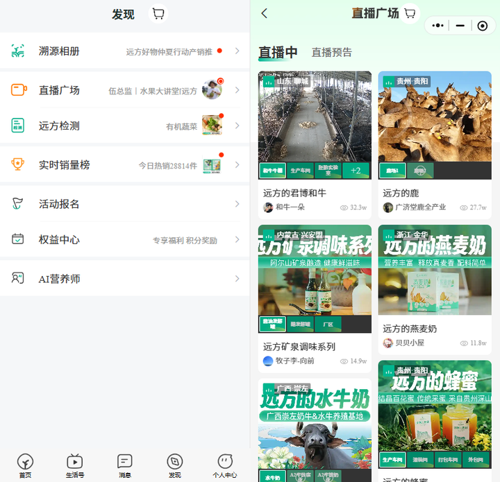Click shopping cart icon beside 发现 title
500x482 pixels.
pos(158,14)
